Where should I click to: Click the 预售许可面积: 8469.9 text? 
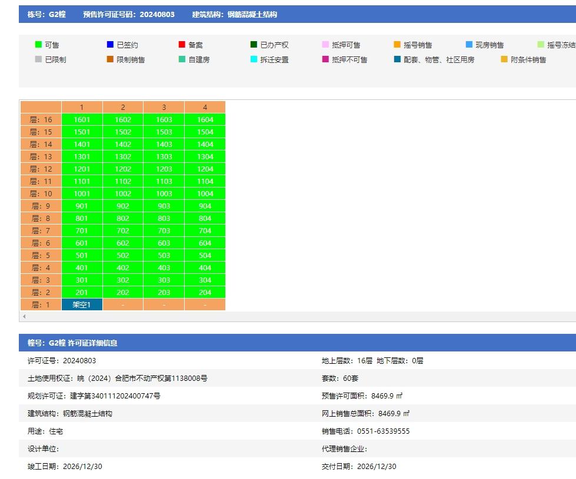click(362, 396)
